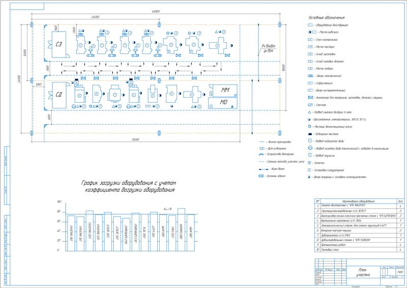Select the cold water supply with drain legend symbol
This screenshot has width=407, height=288.
pyautogui.click(x=310, y=148)
